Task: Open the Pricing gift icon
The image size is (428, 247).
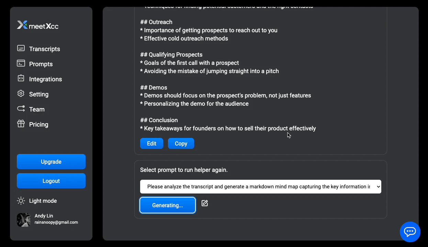Action: coord(21,124)
